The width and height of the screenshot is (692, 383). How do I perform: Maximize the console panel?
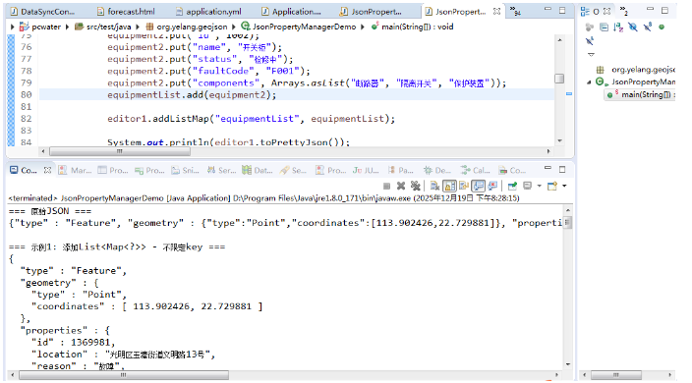[562, 169]
